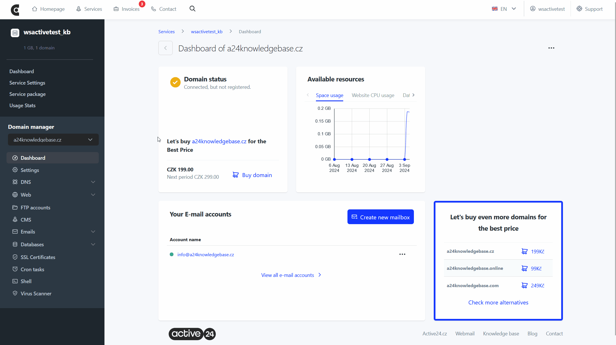Open Usage Stats in sidebar

pos(22,105)
